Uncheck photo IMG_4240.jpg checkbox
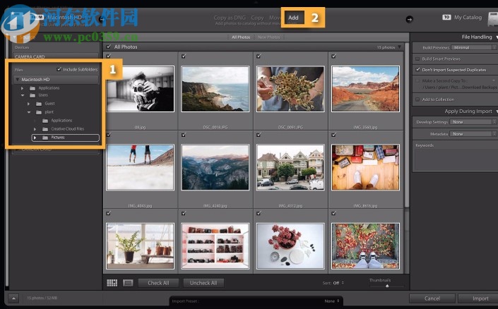 click(x=184, y=135)
